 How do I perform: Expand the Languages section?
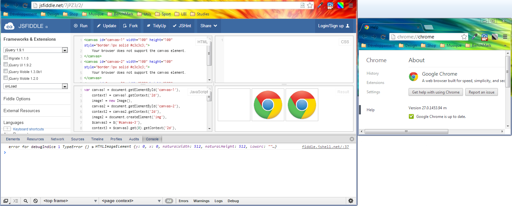point(13,123)
